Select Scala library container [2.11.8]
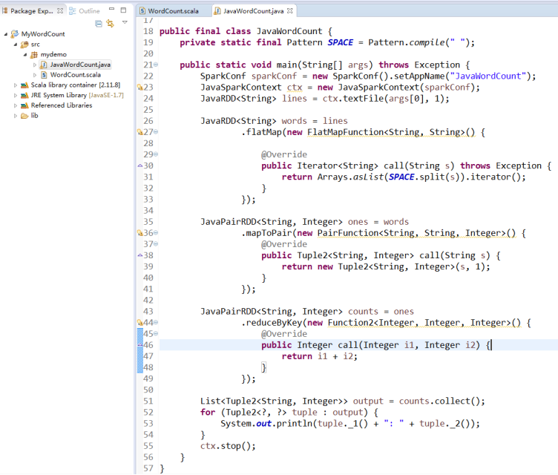The image size is (558, 475). (x=76, y=85)
